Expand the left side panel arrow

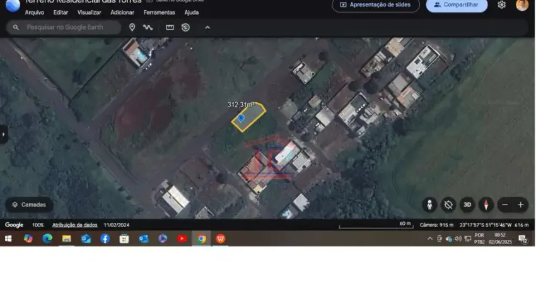point(4,134)
